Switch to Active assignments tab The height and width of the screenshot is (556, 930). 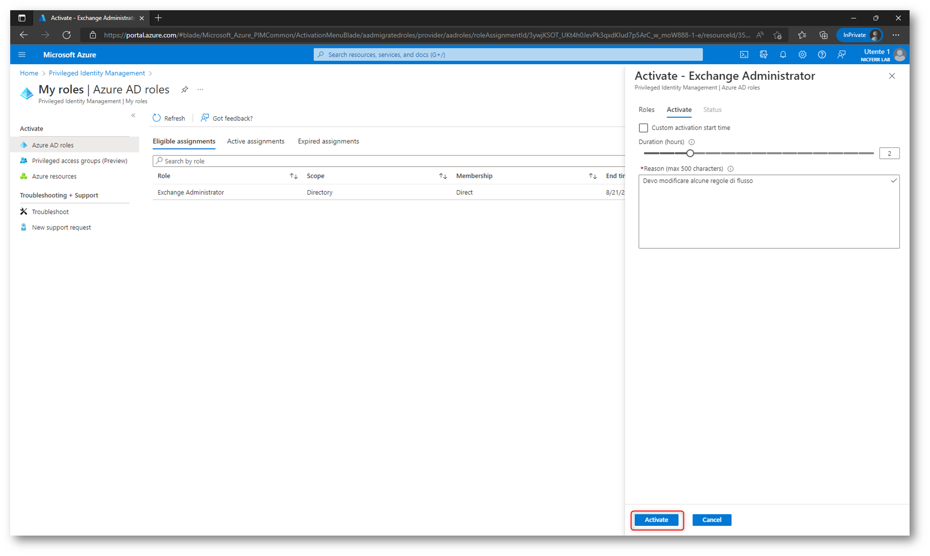point(256,141)
